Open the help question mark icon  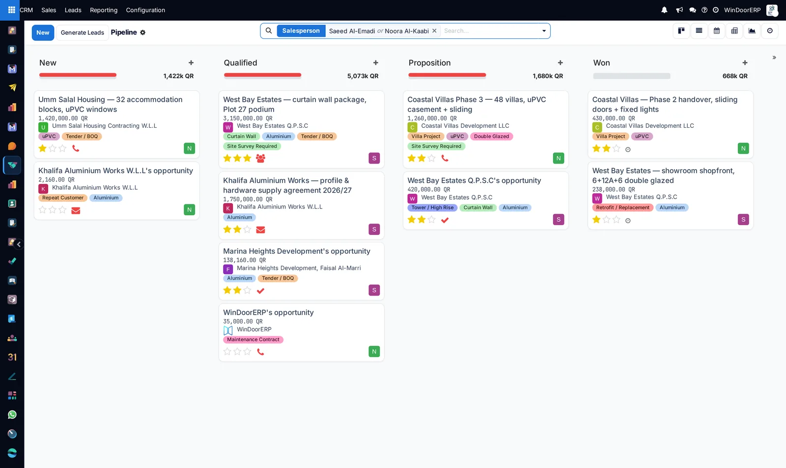click(x=704, y=10)
